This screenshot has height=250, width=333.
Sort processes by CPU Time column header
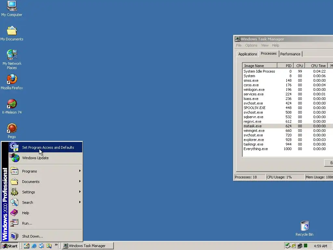316,66
